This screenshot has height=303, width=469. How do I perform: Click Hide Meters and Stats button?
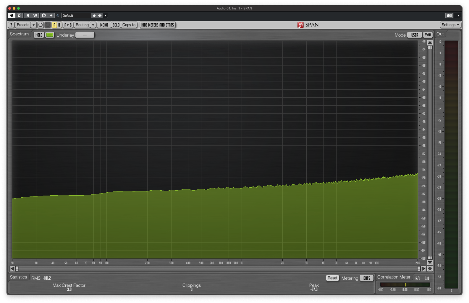[158, 25]
